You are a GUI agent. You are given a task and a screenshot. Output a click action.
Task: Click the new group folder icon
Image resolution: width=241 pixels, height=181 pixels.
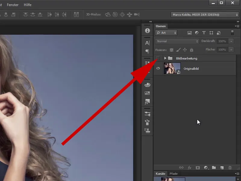[x=214, y=167]
